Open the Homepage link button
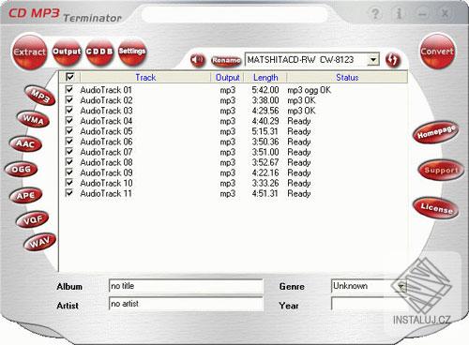469x345 pixels. tap(436, 132)
